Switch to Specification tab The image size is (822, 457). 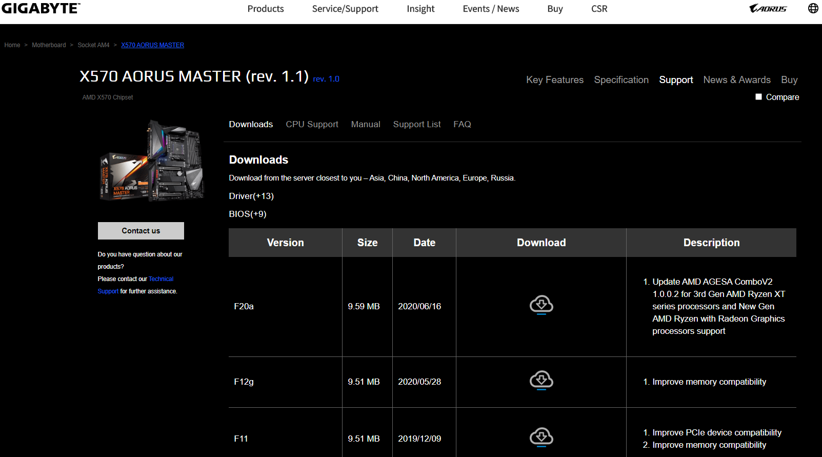pos(621,80)
